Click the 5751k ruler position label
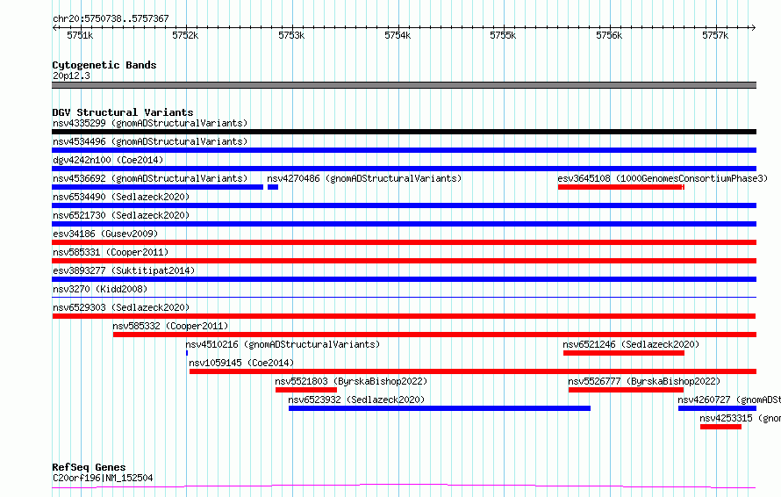The height and width of the screenshot is (497, 781). (x=80, y=35)
